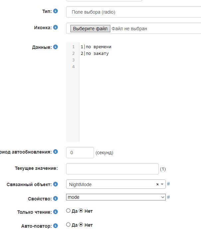This screenshot has height=233, width=201.
Task: Click info icon next to Свойство
Action: (55, 198)
